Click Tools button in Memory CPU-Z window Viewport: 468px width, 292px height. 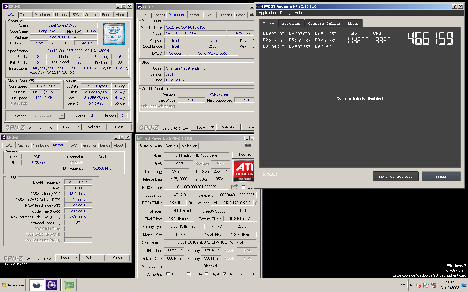click(65, 258)
